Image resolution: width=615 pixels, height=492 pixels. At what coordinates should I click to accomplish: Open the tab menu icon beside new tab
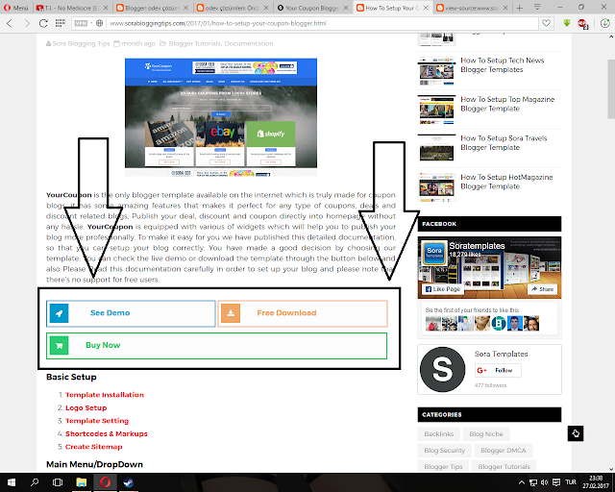click(x=537, y=7)
